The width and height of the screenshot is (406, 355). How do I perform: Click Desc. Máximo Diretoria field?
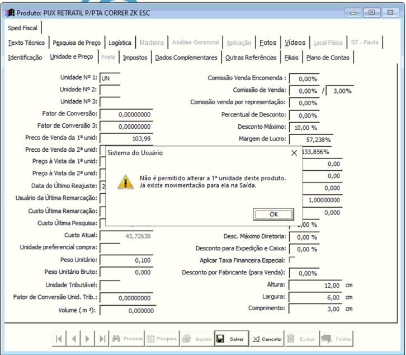[x=304, y=237]
